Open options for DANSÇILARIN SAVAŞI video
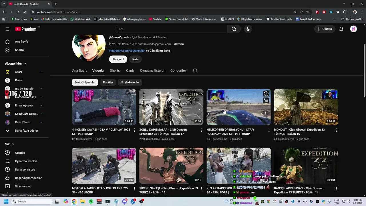This screenshot has height=206, width=366. coord(336,189)
